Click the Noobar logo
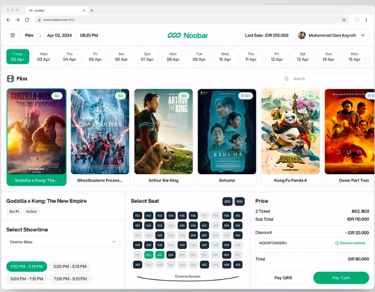Screen dimensions: 375x292 pyautogui.click(x=188, y=35)
